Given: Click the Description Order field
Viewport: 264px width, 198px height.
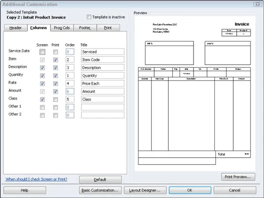Looking at the screenshot, I should pyautogui.click(x=70, y=67).
